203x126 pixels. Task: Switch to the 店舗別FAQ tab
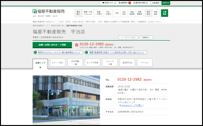(x=127, y=63)
